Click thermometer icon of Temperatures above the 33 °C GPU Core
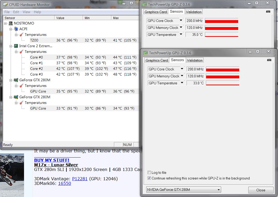278x197 pixels. (x=21, y=103)
